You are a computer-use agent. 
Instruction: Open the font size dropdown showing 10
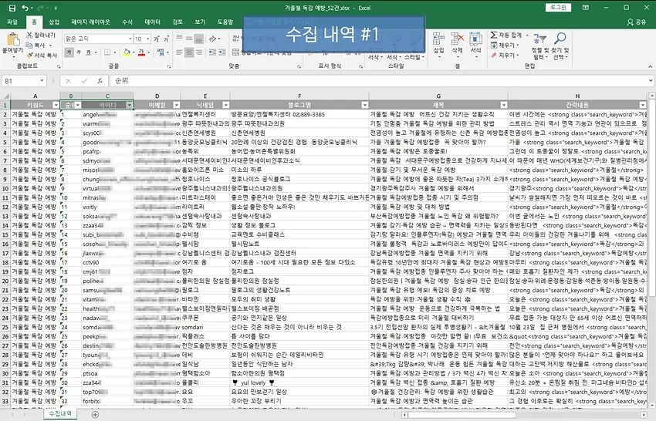click(x=147, y=39)
